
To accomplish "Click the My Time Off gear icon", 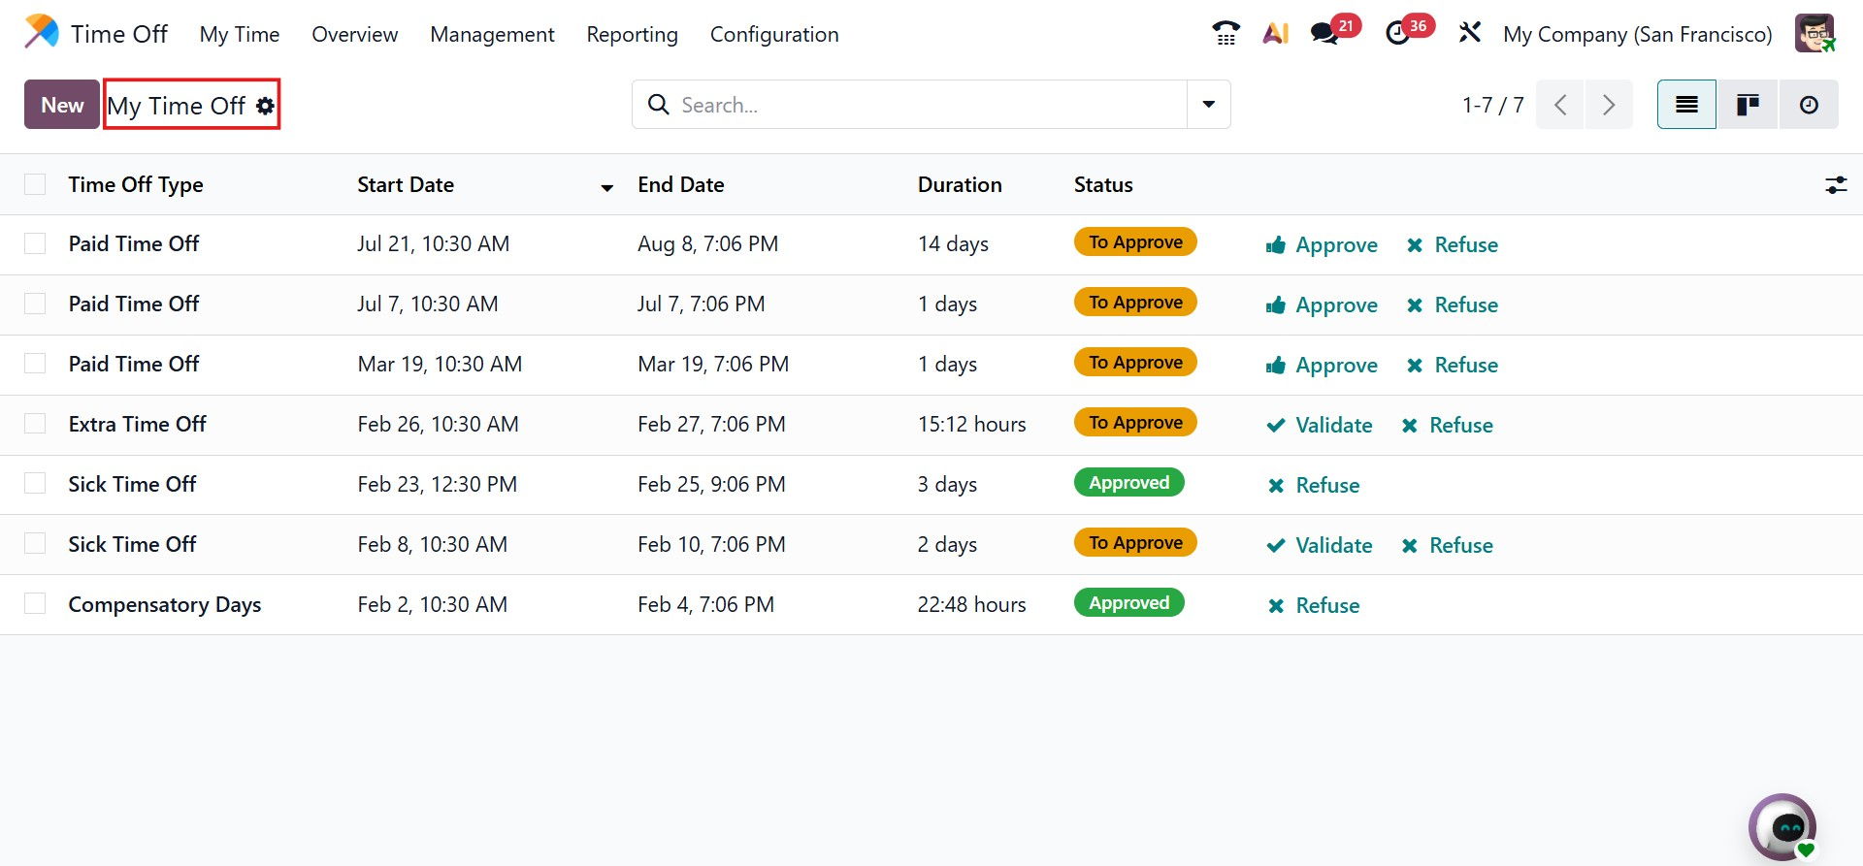I will pyautogui.click(x=265, y=106).
